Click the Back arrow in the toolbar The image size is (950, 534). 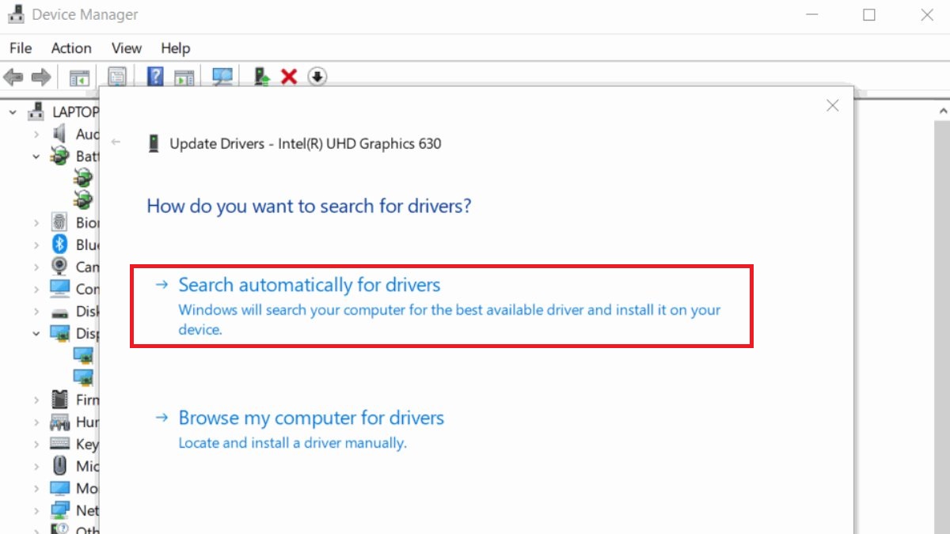(13, 77)
